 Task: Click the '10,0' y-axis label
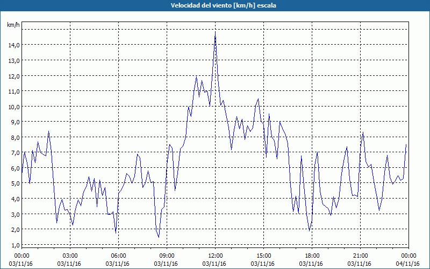(14, 107)
